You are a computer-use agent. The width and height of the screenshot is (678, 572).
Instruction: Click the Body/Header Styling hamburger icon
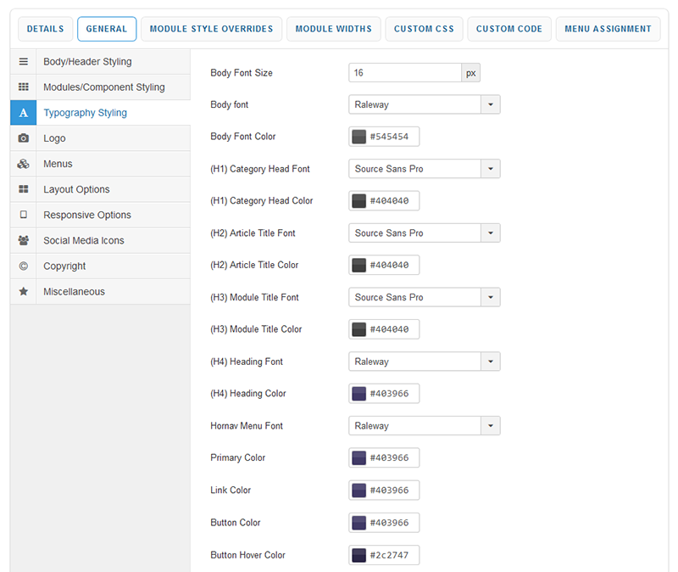pos(23,62)
